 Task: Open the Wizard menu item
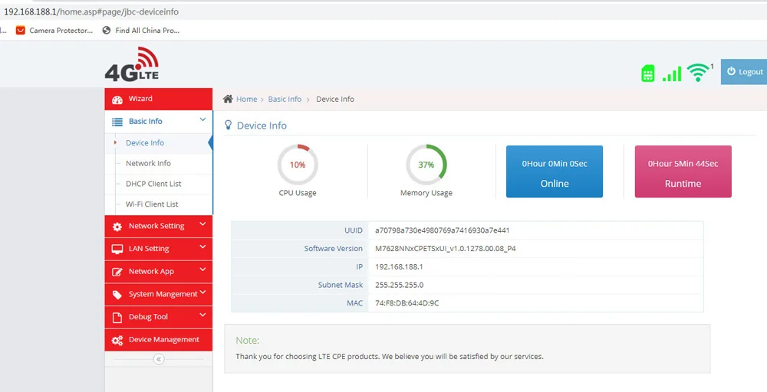tap(140, 99)
